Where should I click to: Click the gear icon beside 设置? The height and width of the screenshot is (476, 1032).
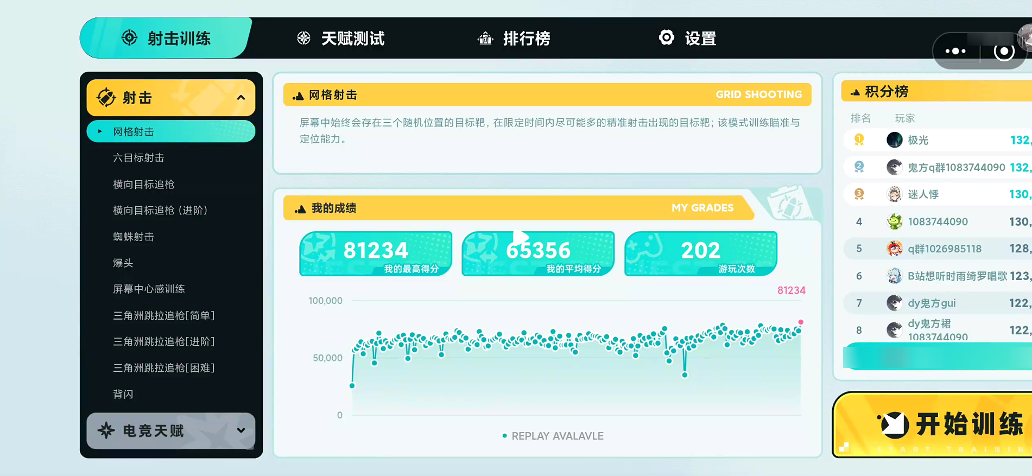click(666, 37)
